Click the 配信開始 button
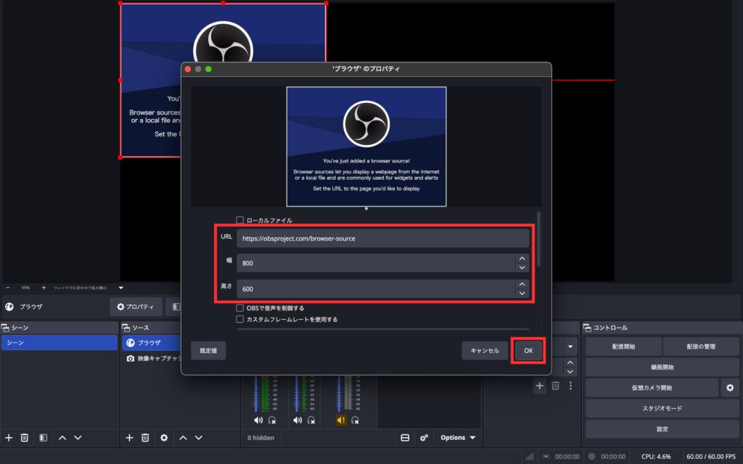The image size is (743, 464). point(623,347)
